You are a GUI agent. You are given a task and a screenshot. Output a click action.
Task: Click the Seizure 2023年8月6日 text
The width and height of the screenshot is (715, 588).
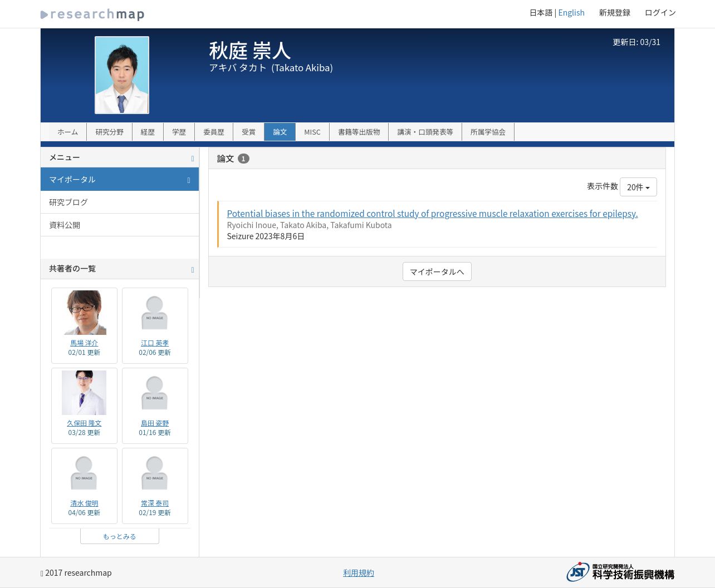click(266, 236)
